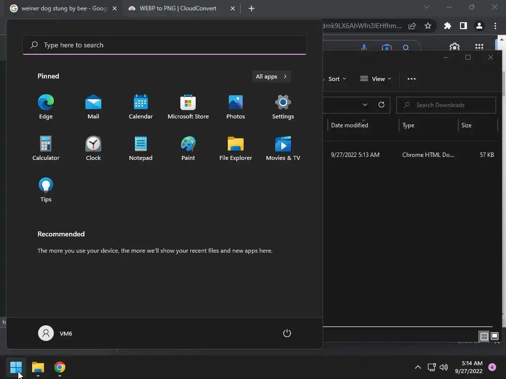The width and height of the screenshot is (506, 379).
Task: Launch the Calendar app
Action: click(141, 107)
